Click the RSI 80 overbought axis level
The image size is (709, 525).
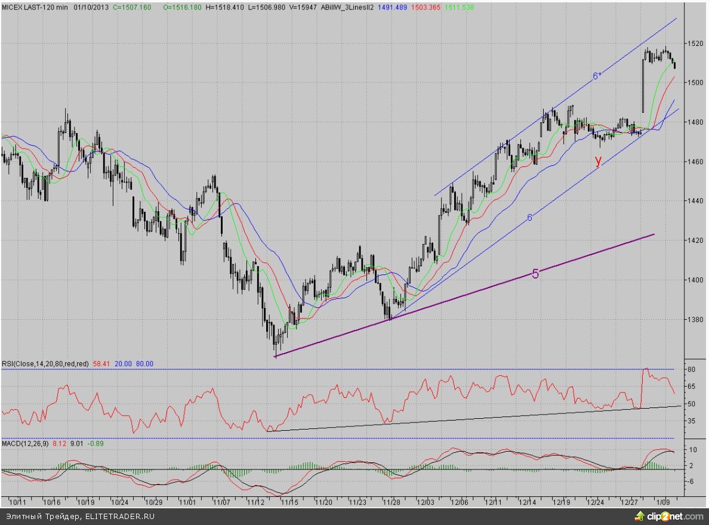(x=691, y=370)
